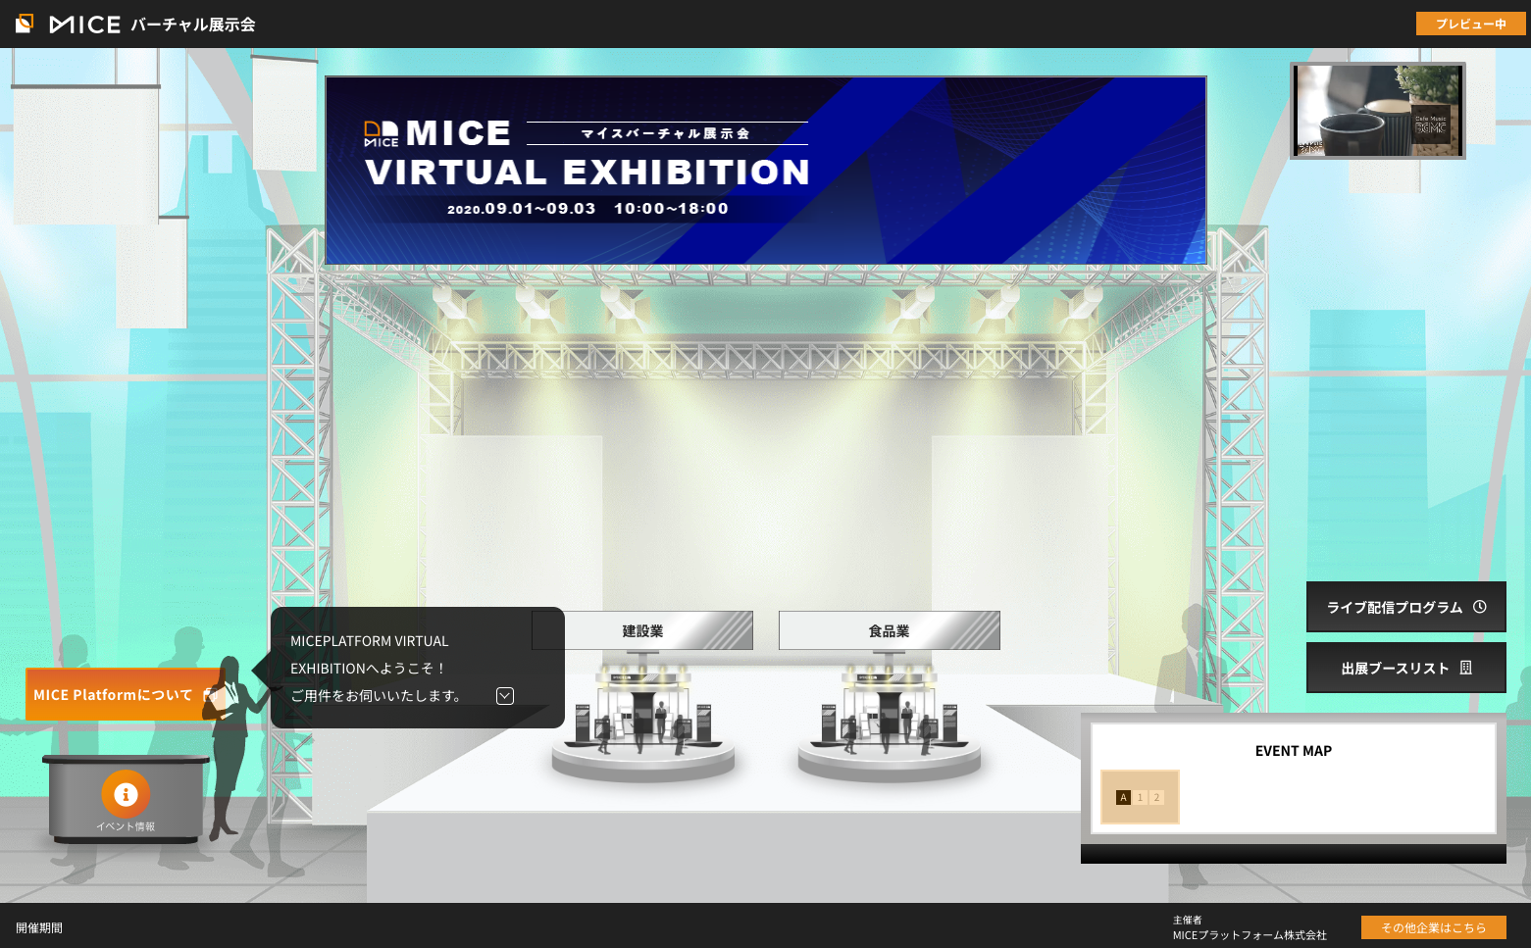Select area A on the event map
The image size is (1531, 948).
(x=1124, y=797)
